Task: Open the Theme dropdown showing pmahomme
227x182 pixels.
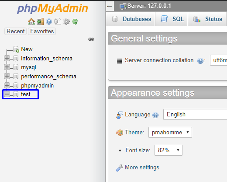Action: (x=170, y=132)
